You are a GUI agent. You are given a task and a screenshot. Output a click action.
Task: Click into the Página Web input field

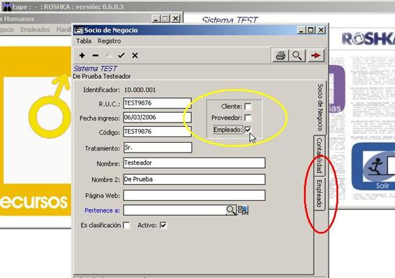pos(194,196)
